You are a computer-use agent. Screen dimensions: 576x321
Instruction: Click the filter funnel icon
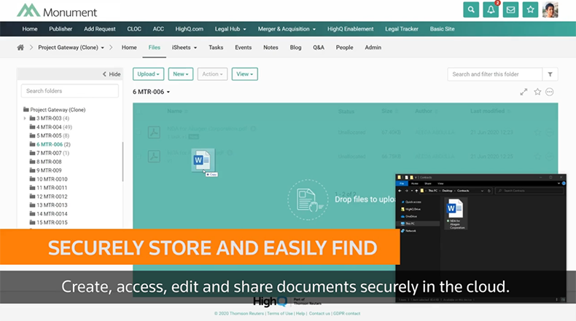(551, 74)
